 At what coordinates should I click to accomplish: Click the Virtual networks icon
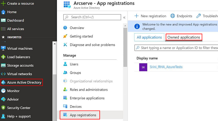tap(3, 74)
